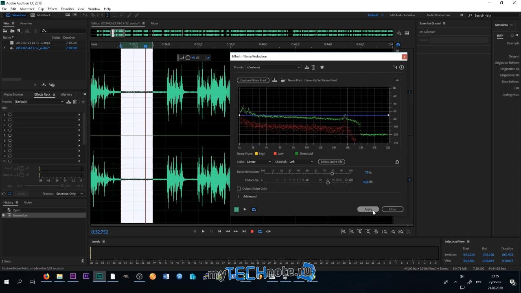Select the Time Selection tool
This screenshot has width=521, height=293.
click(x=107, y=15)
